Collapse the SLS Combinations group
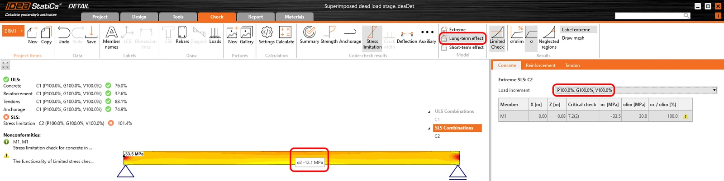The width and height of the screenshot is (724, 181). [x=429, y=128]
